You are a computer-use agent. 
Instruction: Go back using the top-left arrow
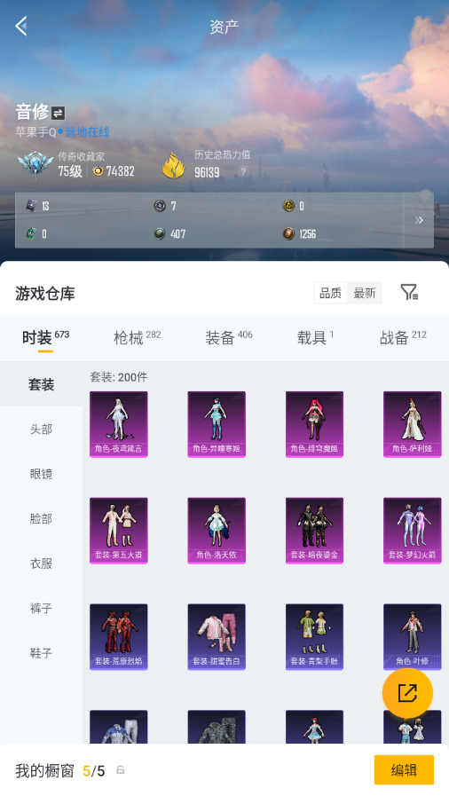21,26
